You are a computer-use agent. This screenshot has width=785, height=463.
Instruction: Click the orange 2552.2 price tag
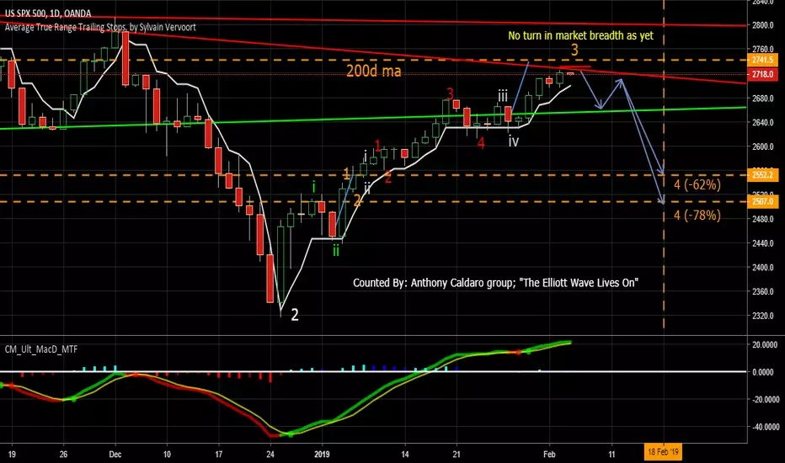pyautogui.click(x=763, y=175)
